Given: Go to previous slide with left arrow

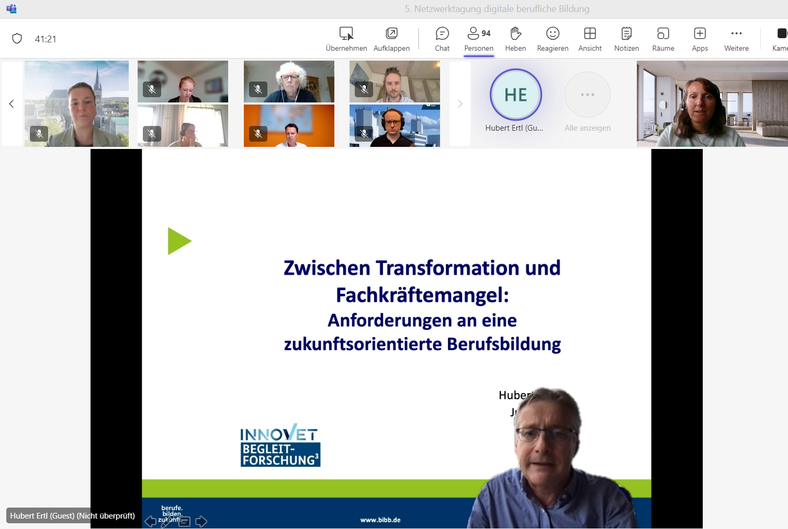Looking at the screenshot, I should (151, 521).
